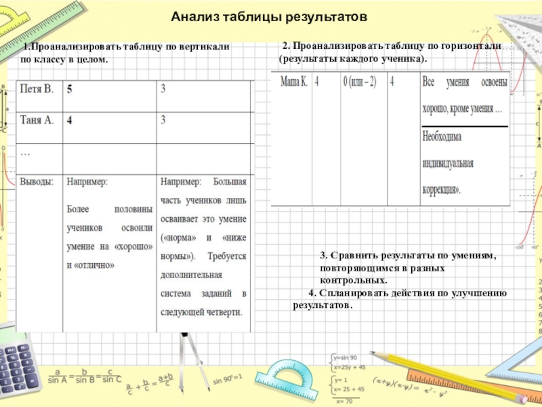This screenshot has height=407, width=542.
Task: Click the grade 3 in Таня А. row
Action: (163, 120)
